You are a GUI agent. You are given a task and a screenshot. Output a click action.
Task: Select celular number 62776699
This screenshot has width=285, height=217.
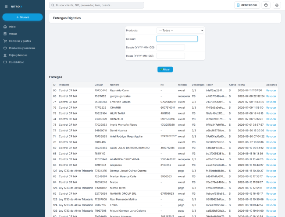101,194
